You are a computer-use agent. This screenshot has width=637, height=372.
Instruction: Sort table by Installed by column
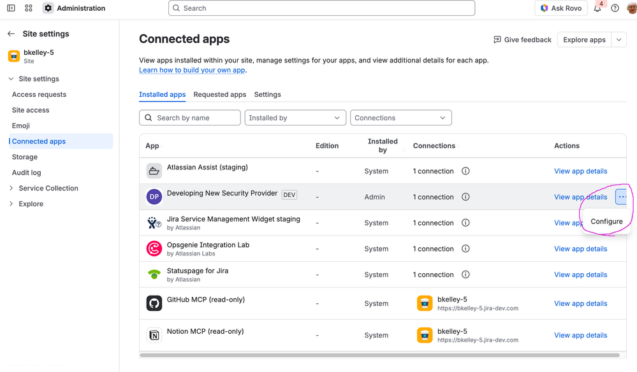coord(383,146)
